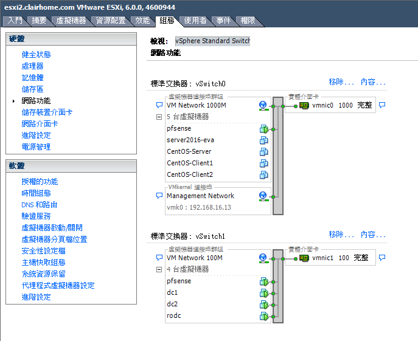This screenshot has width=418, height=341.
Task: Click the VM icon next to CentOS-Client2
Action: (264, 175)
